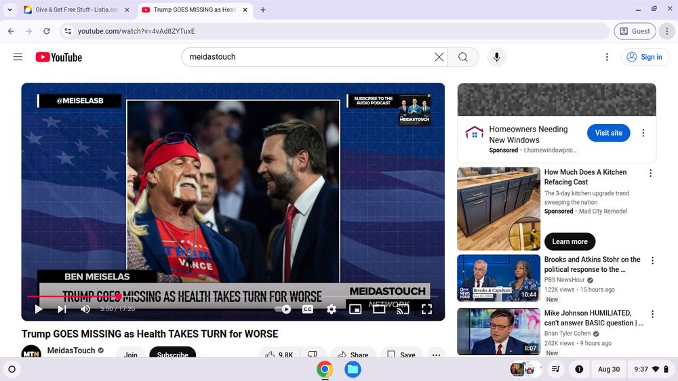Switch to theater mode
This screenshot has width=678, height=381.
click(379, 309)
